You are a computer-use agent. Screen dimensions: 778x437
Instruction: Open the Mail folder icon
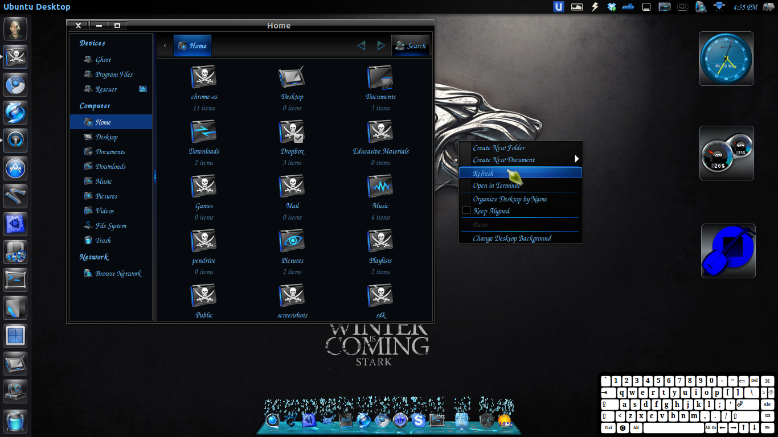click(x=292, y=186)
